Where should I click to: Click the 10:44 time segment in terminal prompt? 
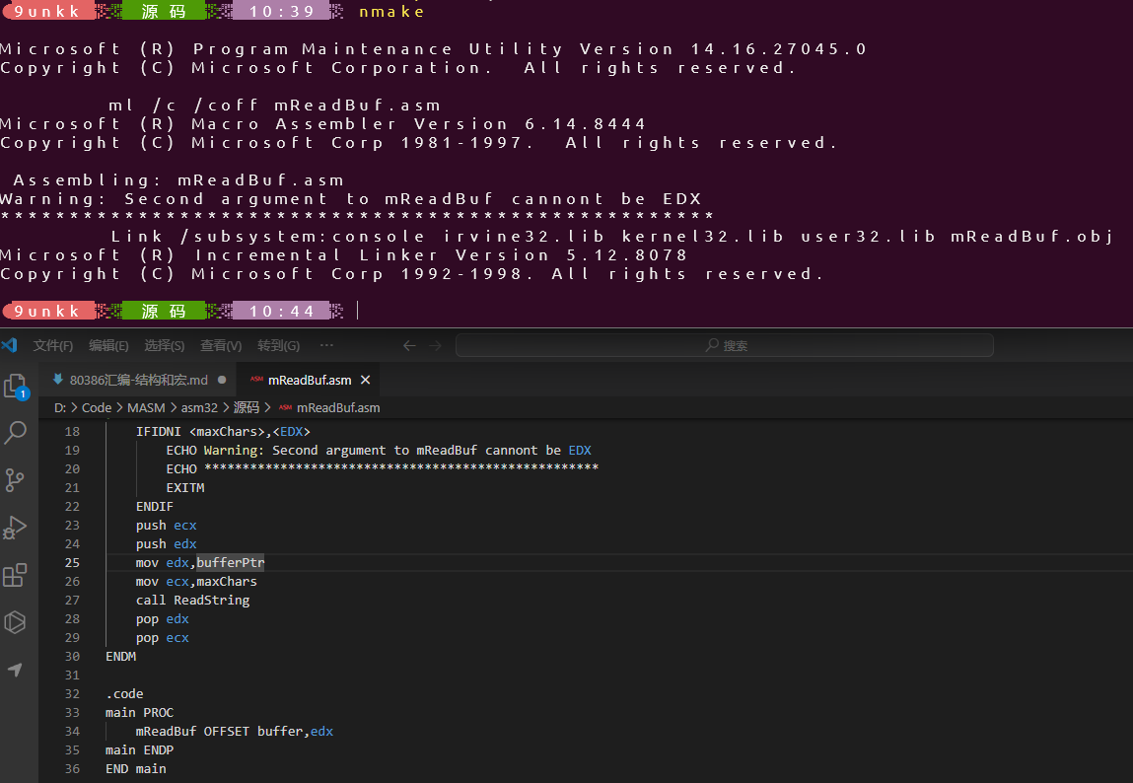281,312
